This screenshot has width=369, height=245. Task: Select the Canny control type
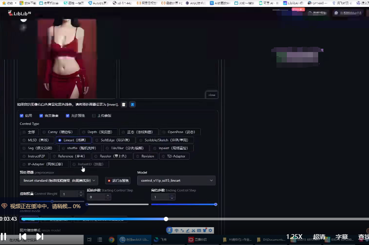pyautogui.click(x=58, y=132)
